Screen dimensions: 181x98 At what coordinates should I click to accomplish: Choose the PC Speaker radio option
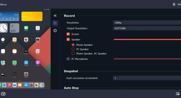(73, 49)
